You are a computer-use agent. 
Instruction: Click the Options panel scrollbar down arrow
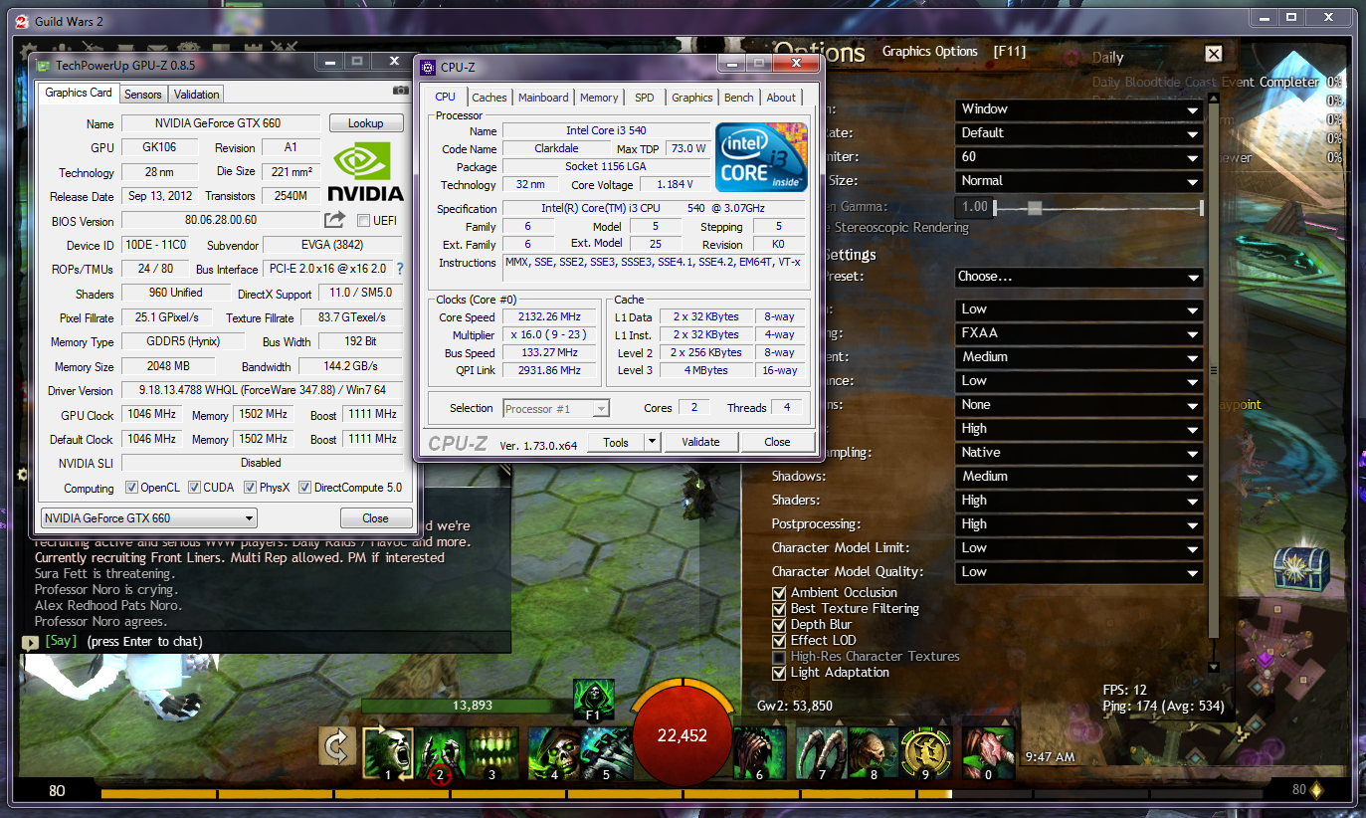[1212, 668]
